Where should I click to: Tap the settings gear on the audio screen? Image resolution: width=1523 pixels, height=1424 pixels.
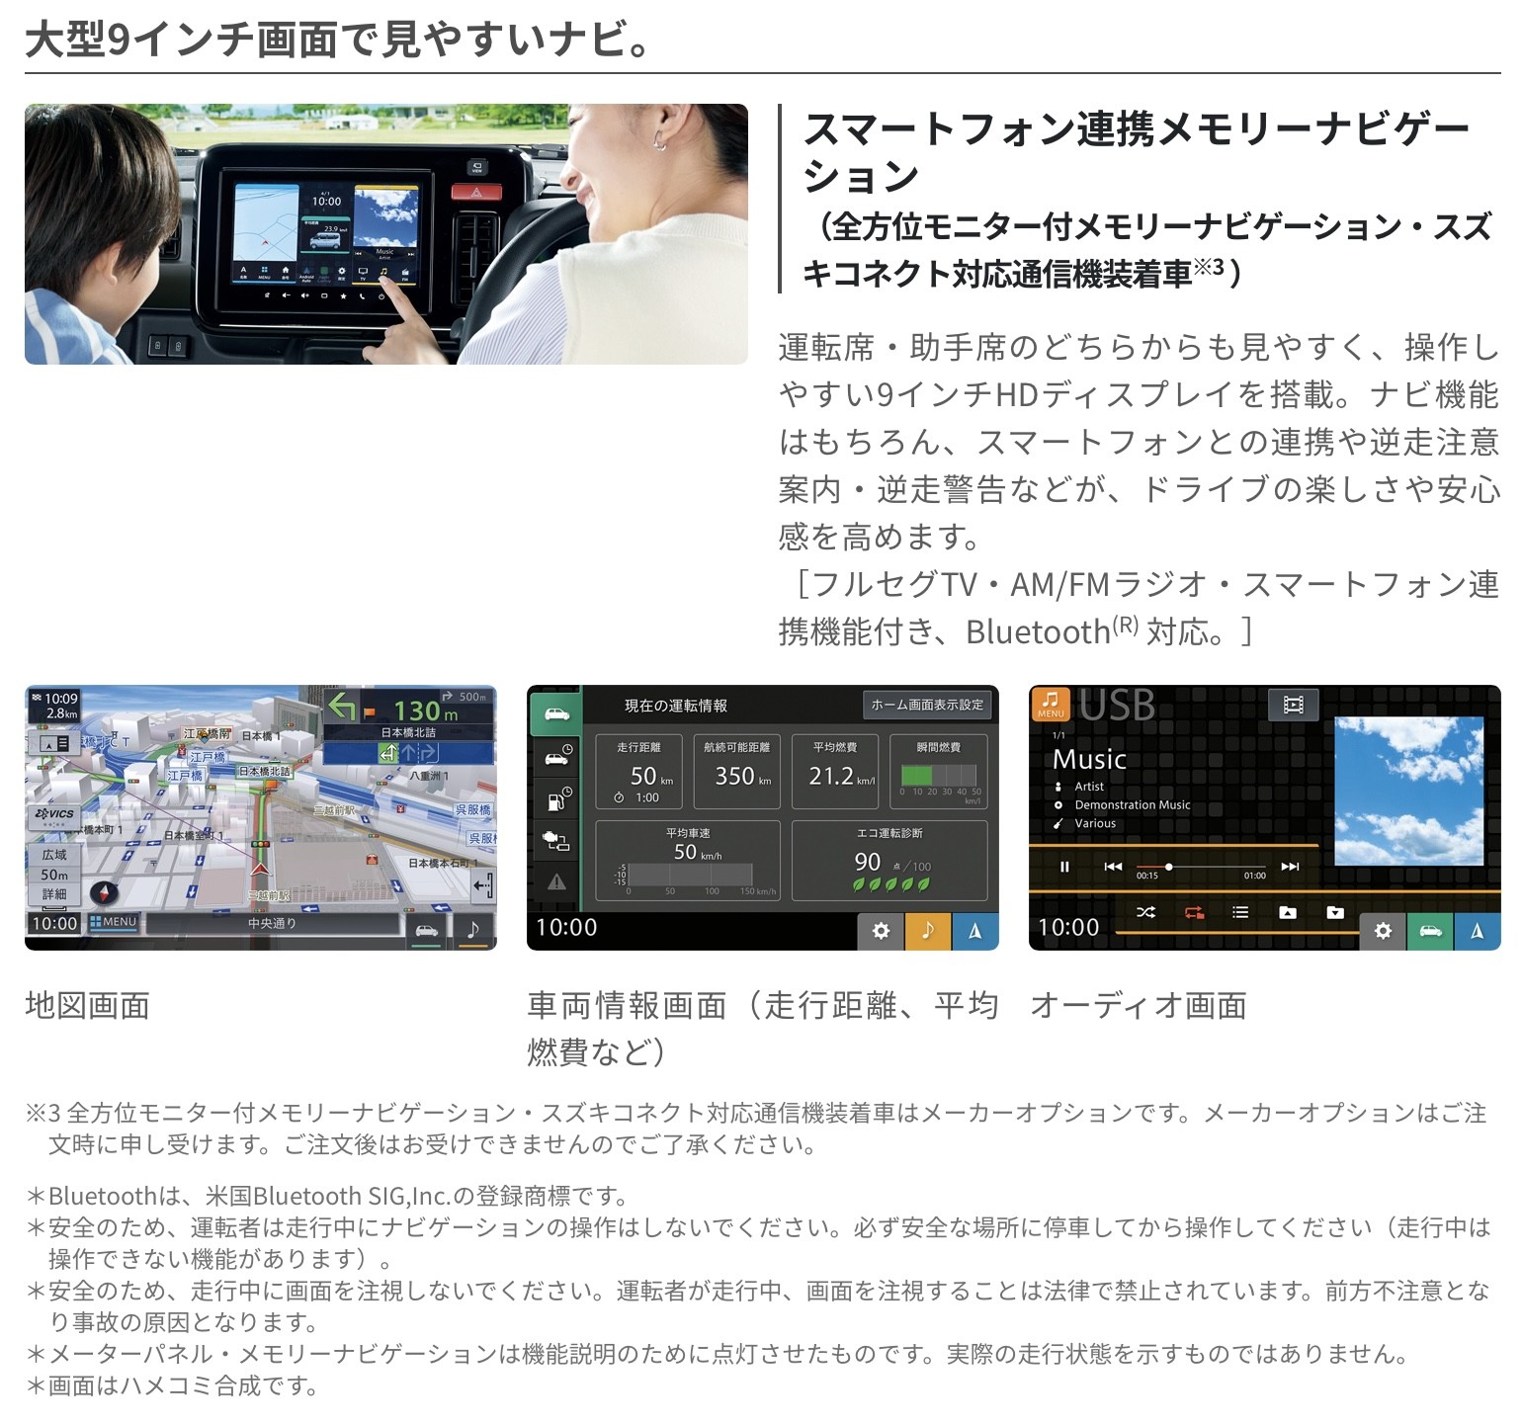(x=1383, y=930)
